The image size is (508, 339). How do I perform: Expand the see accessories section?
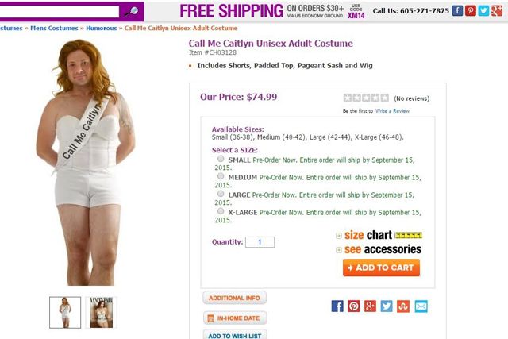379,249
